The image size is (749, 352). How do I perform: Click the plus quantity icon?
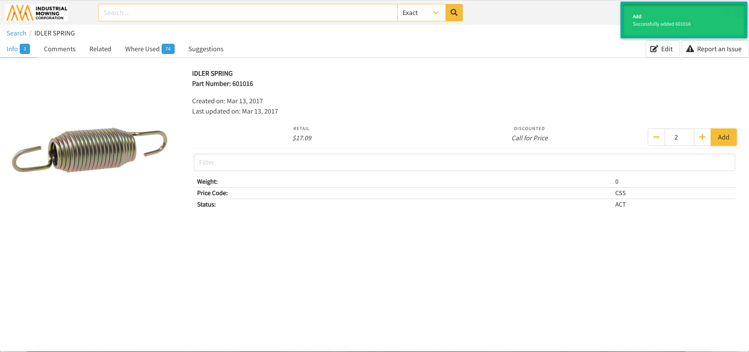click(702, 137)
